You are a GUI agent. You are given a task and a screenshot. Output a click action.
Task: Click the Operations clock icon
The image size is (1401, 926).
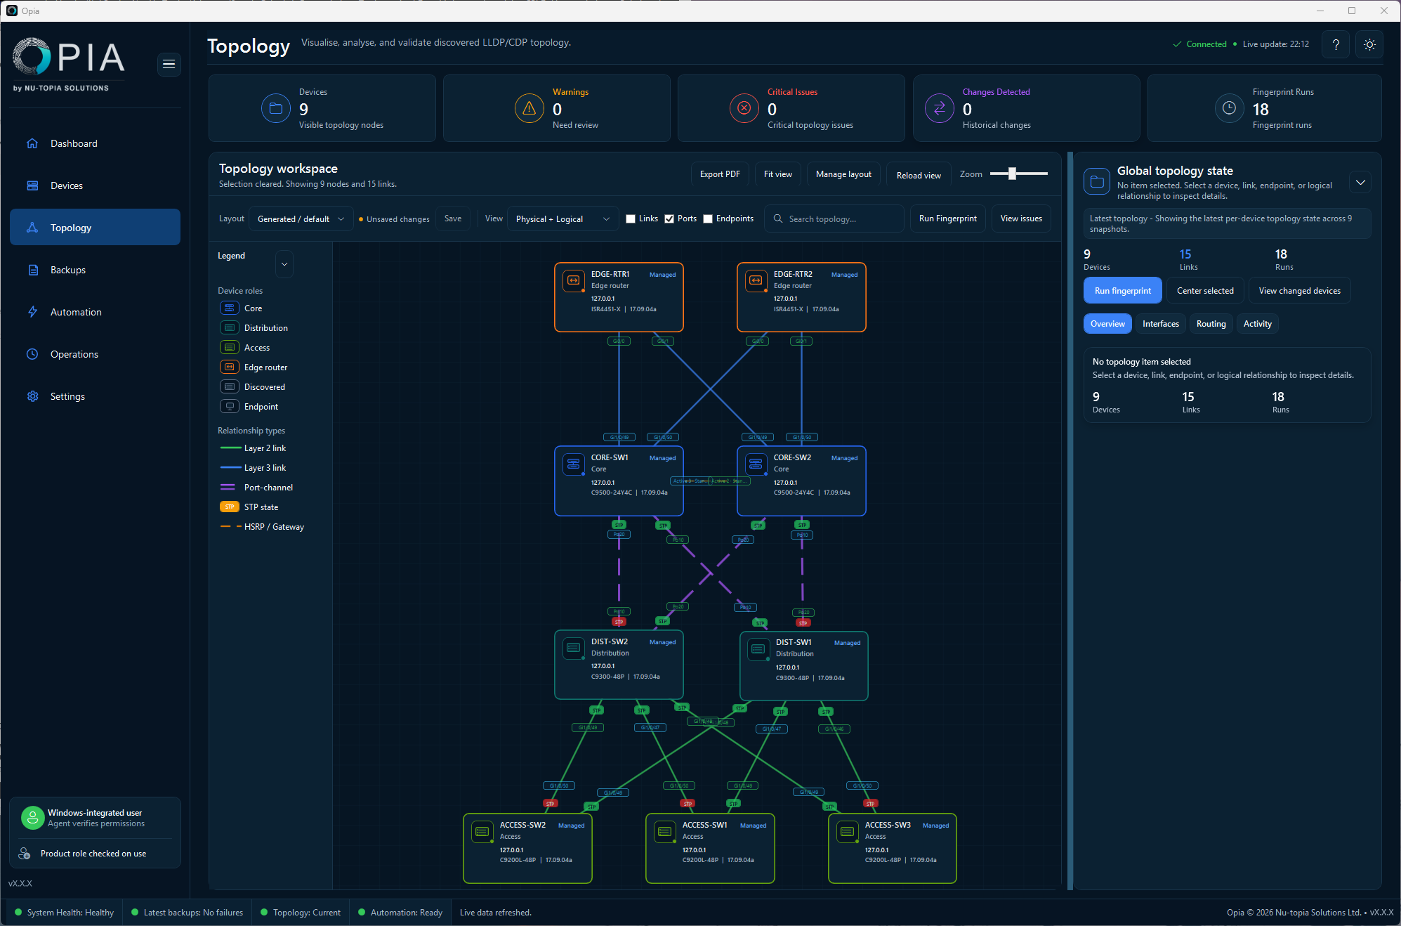(x=32, y=354)
